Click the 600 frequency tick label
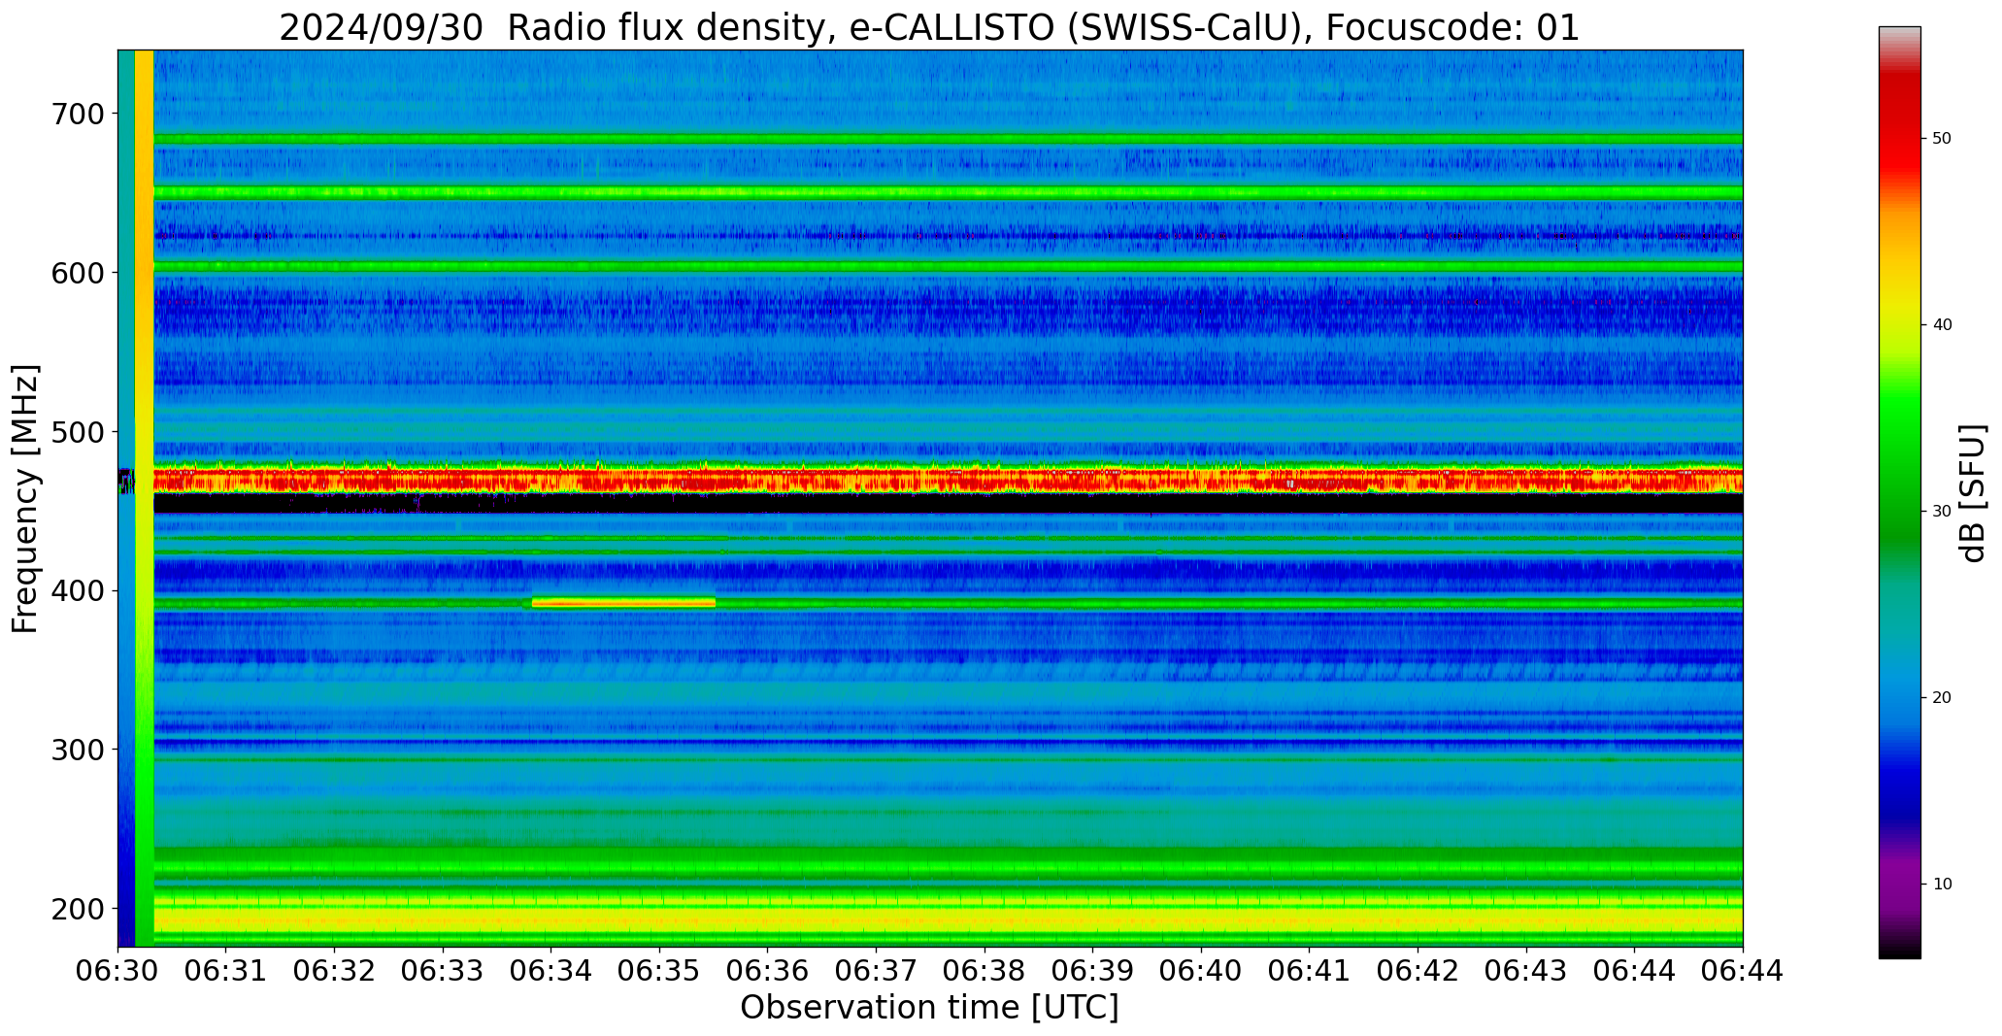 click(x=76, y=273)
